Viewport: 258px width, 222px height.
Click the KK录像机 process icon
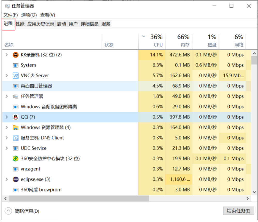coord(15,55)
